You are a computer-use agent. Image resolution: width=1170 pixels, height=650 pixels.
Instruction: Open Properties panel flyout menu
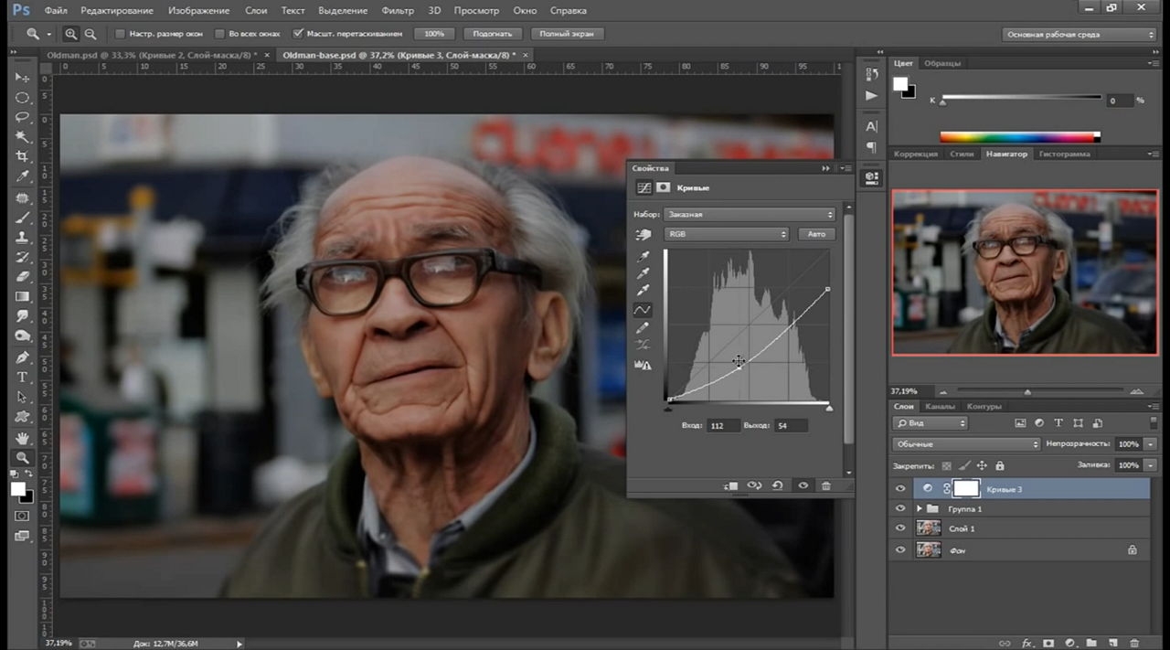point(846,168)
